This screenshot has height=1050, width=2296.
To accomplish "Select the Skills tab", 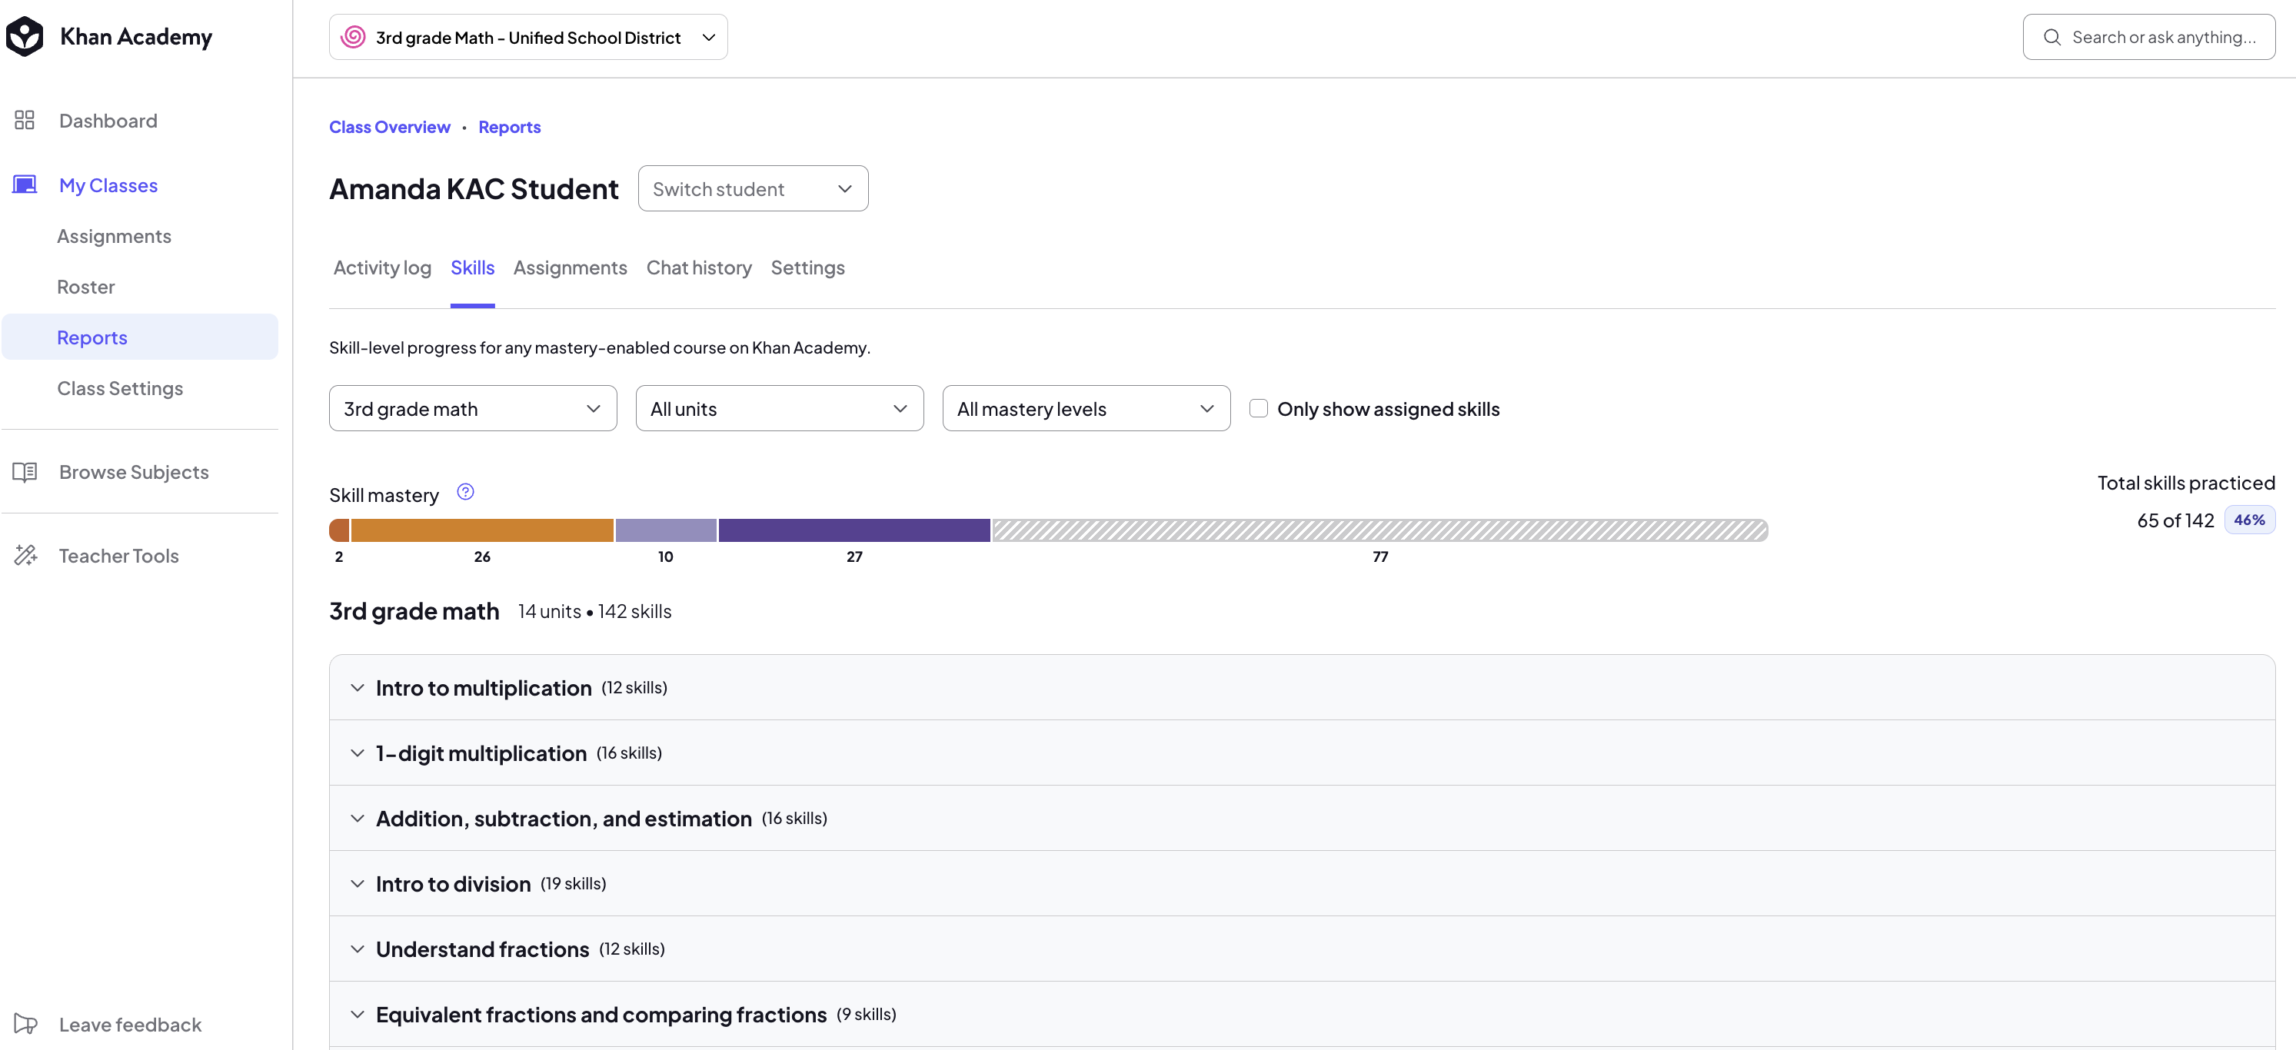I will 472,267.
